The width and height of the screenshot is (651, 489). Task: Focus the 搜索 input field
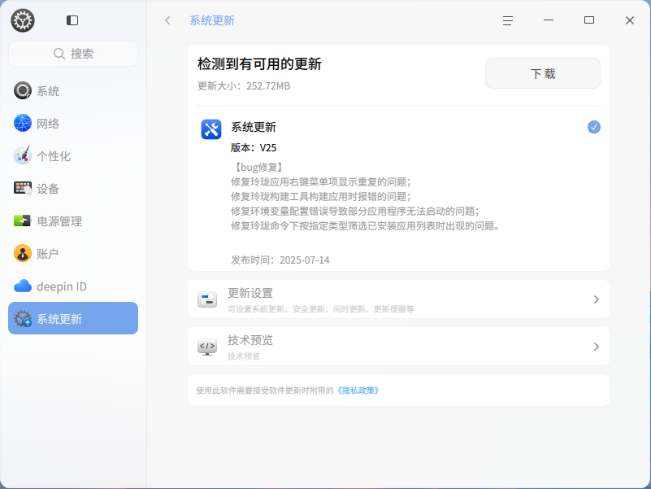pos(73,54)
